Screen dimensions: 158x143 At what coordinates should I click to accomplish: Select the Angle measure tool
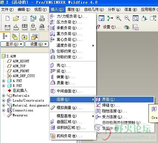16,27
